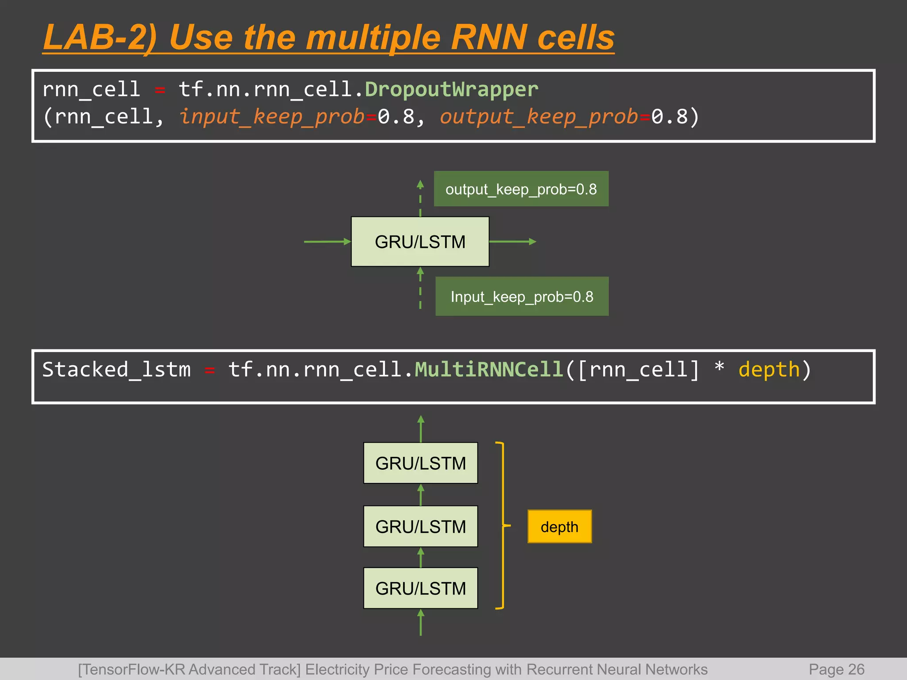Click the yellow 'depth' word in code
Viewport: 907px width, 680px height.
pos(769,370)
